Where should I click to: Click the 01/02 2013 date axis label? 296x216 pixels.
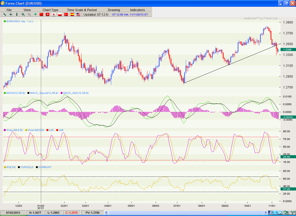point(41,206)
